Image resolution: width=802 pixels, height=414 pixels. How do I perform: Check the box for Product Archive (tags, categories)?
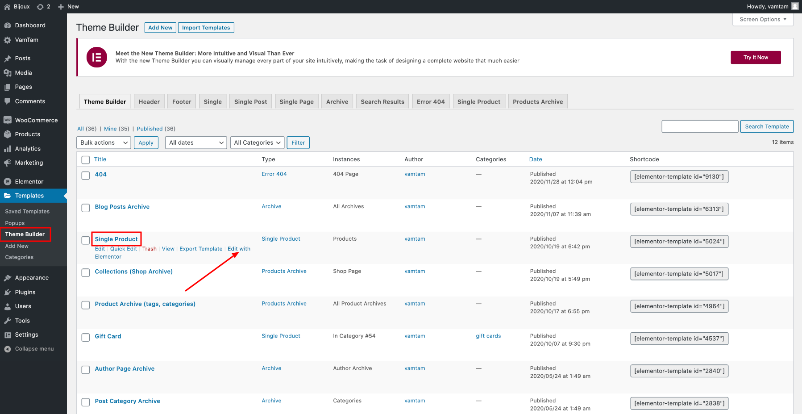coord(86,305)
